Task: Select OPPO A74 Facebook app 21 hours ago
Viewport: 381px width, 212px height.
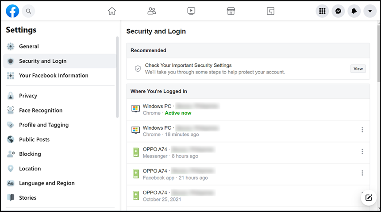Action: [x=248, y=174]
